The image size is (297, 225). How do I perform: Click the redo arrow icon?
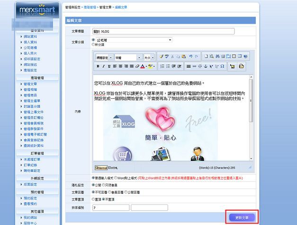pos(197,56)
